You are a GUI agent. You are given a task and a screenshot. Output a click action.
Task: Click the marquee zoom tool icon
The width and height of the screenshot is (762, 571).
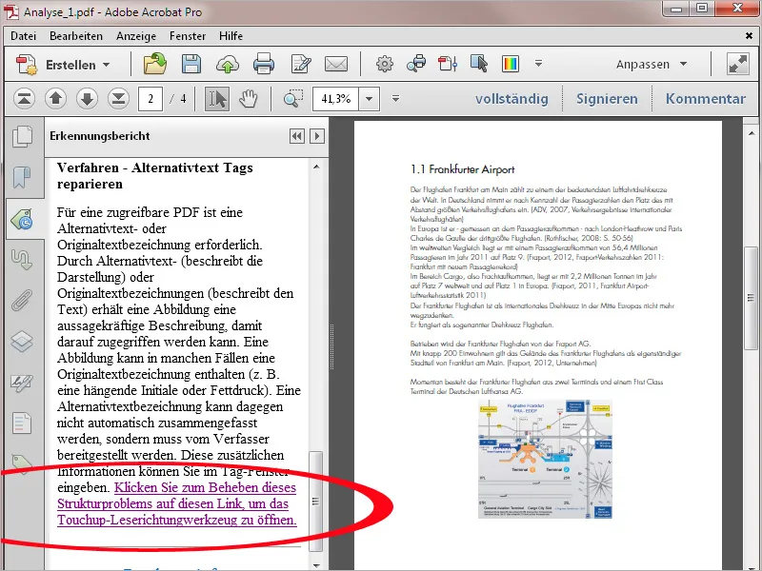(x=293, y=99)
